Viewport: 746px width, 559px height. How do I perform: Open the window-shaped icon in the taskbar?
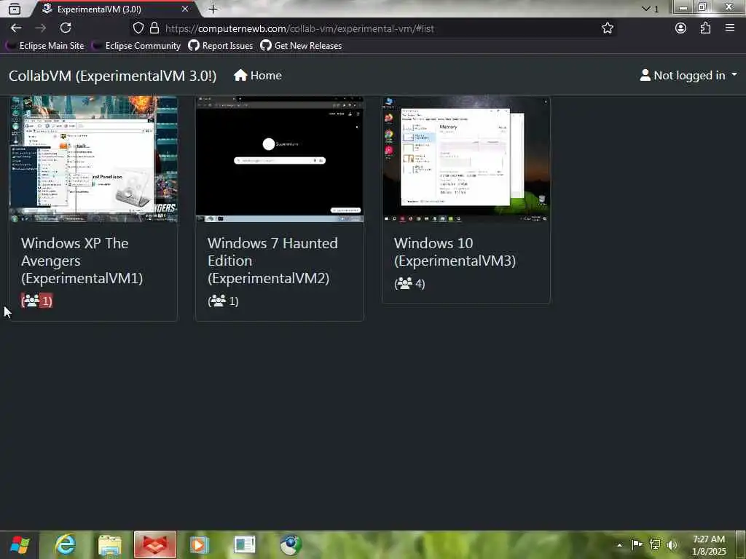pos(245,544)
